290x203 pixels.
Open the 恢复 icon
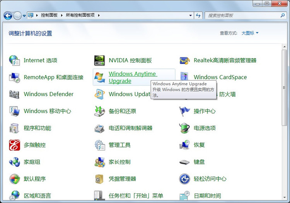pyautogui.click(x=184, y=145)
